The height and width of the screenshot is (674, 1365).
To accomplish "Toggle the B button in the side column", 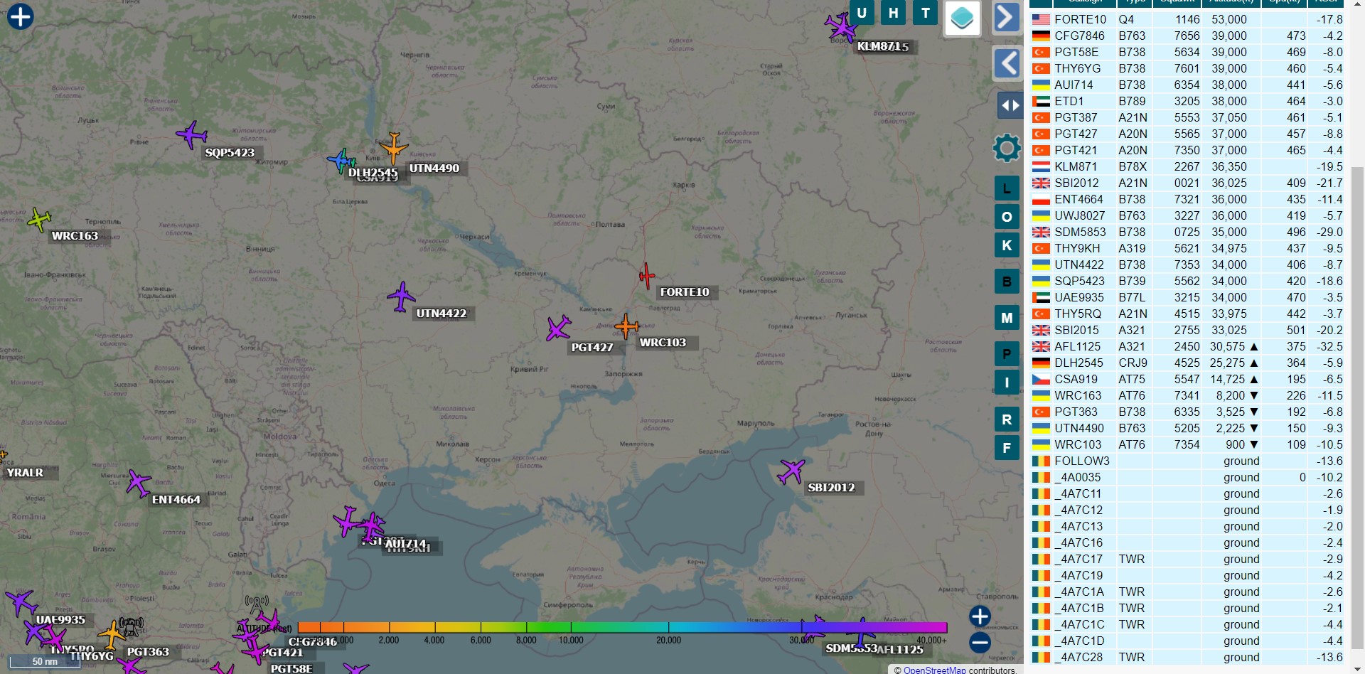I will (x=1007, y=282).
